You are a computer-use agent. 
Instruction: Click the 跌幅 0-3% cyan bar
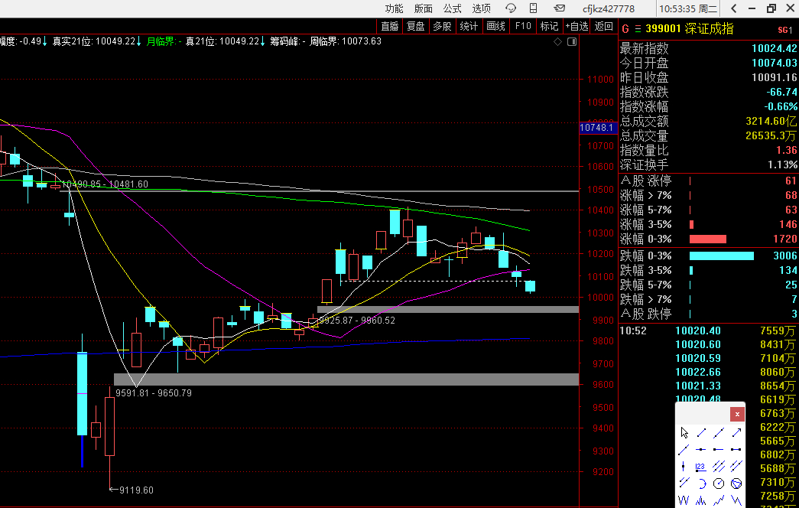pyautogui.click(x=722, y=256)
